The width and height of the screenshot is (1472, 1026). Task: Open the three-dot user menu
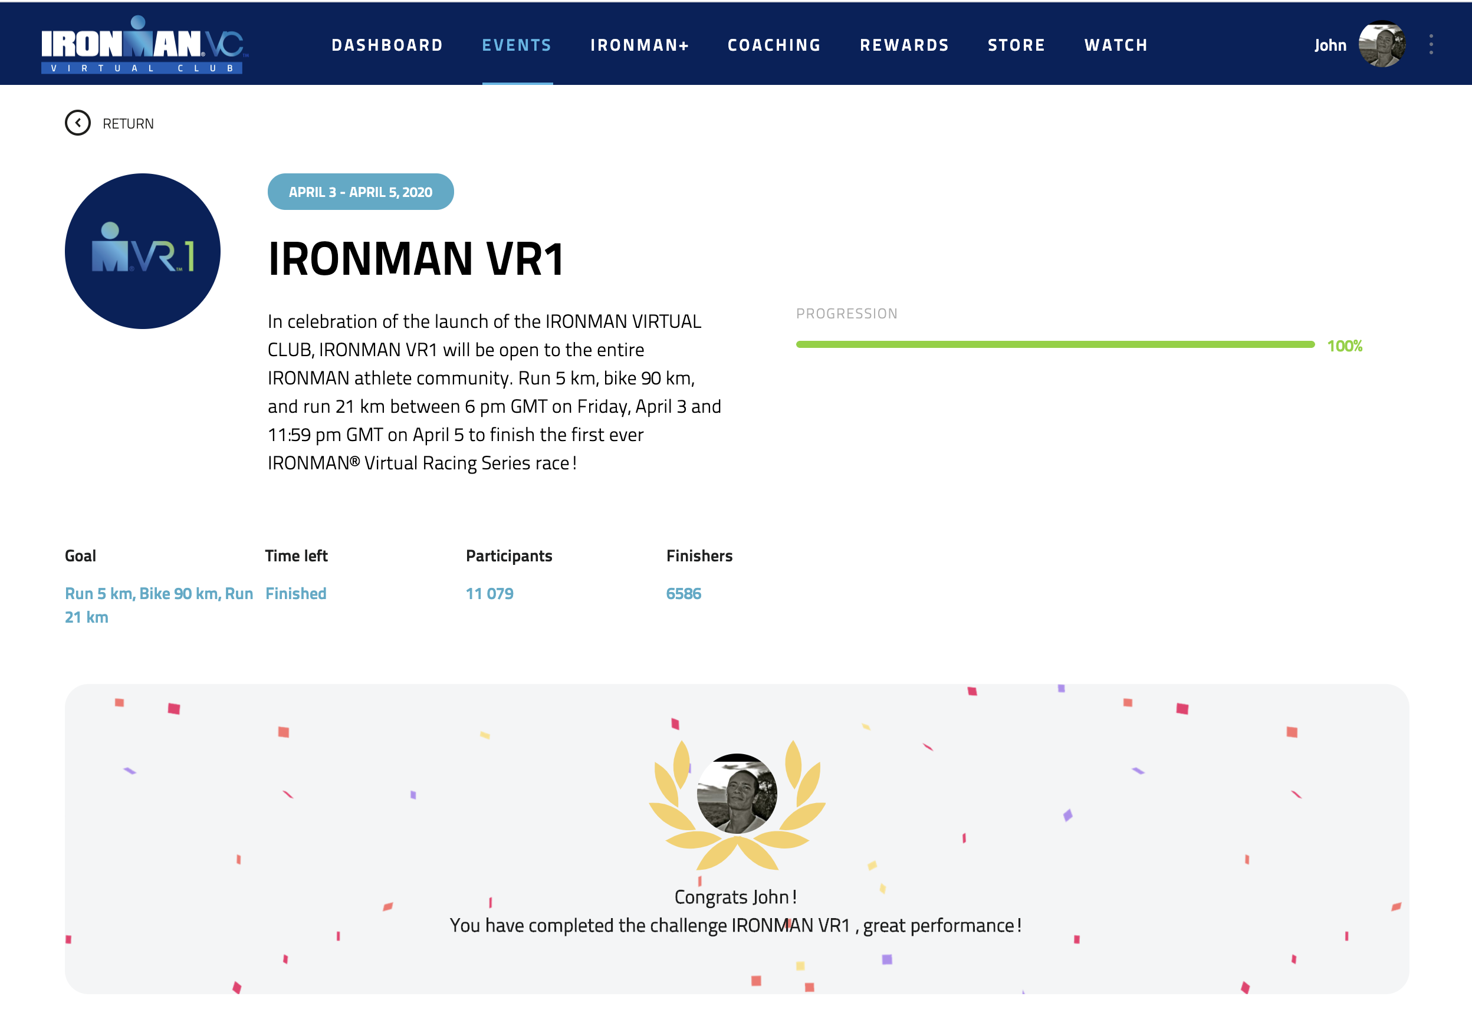point(1430,44)
